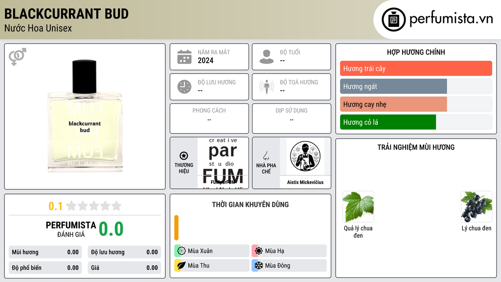Select the Mùa Hạ season chip
The width and height of the screenshot is (501, 282).
click(x=289, y=251)
